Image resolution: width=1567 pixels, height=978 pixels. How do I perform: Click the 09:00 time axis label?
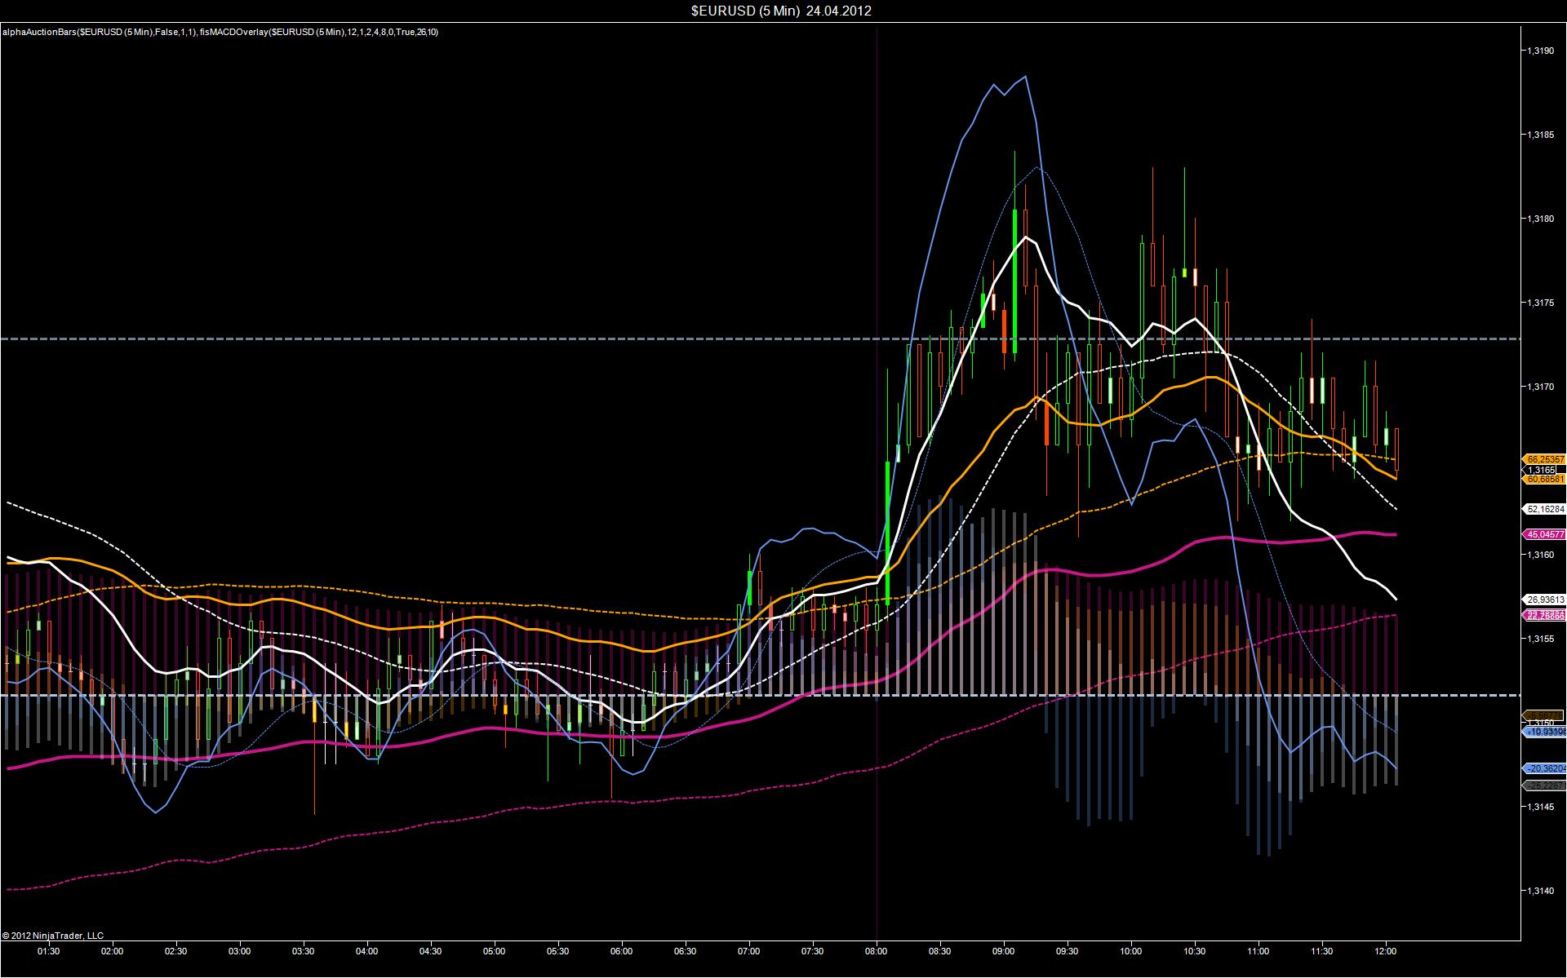pos(1004,951)
